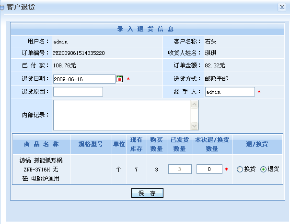Open the calendar picker for 退货日期

[x=120, y=79]
